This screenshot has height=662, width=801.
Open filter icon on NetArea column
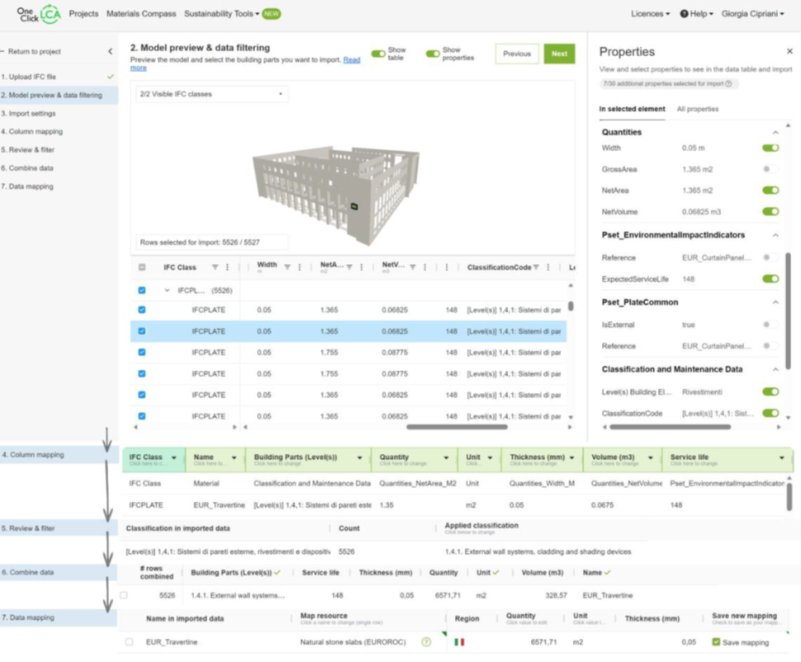[x=349, y=267]
